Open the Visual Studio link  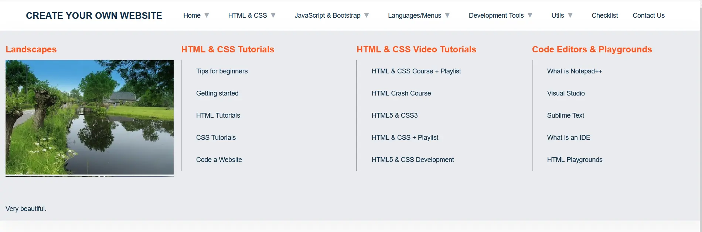[x=566, y=93]
